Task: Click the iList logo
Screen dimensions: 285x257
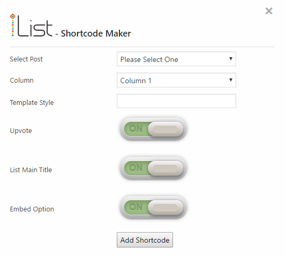Action: coord(31,25)
